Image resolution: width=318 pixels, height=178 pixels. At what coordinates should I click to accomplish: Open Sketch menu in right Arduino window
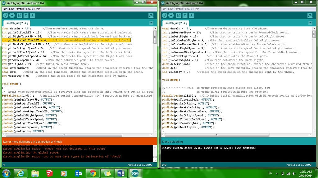tap(179, 9)
